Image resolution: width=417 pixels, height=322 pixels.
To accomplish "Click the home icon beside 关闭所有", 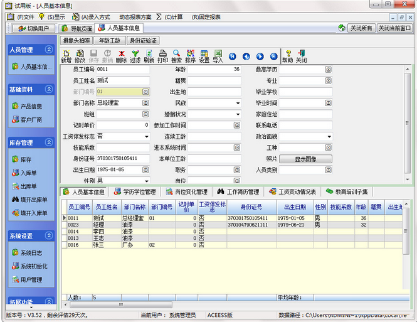I will point(342,28).
